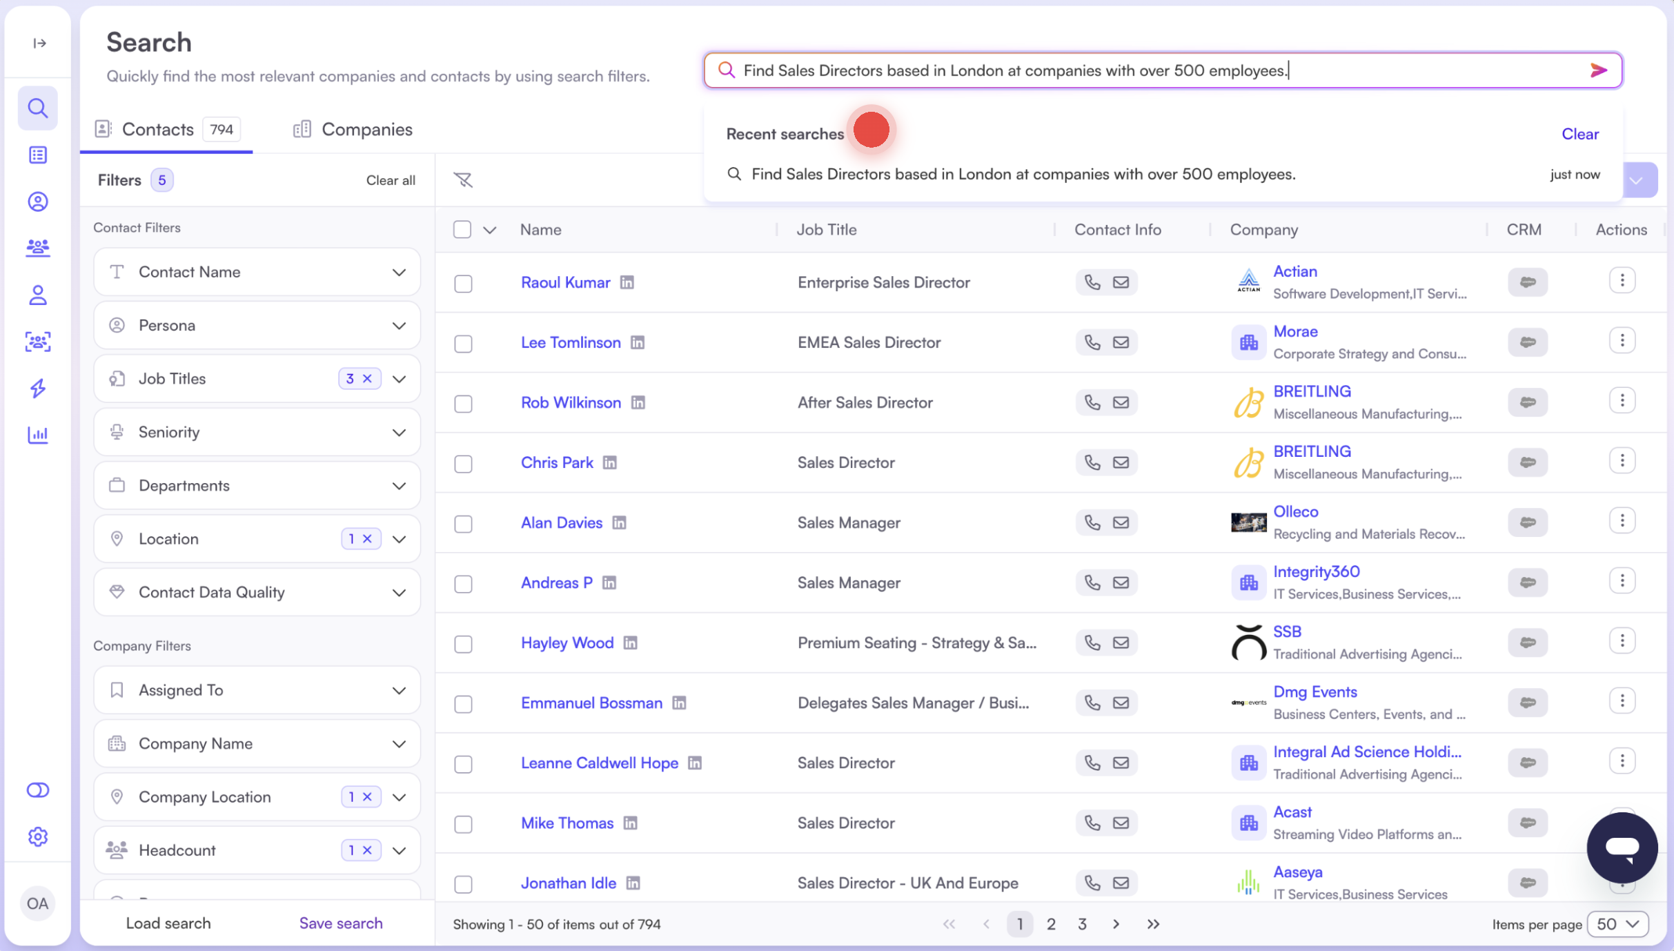
Task: Click the lightning bolt automation icon in sidebar
Action: 38,389
